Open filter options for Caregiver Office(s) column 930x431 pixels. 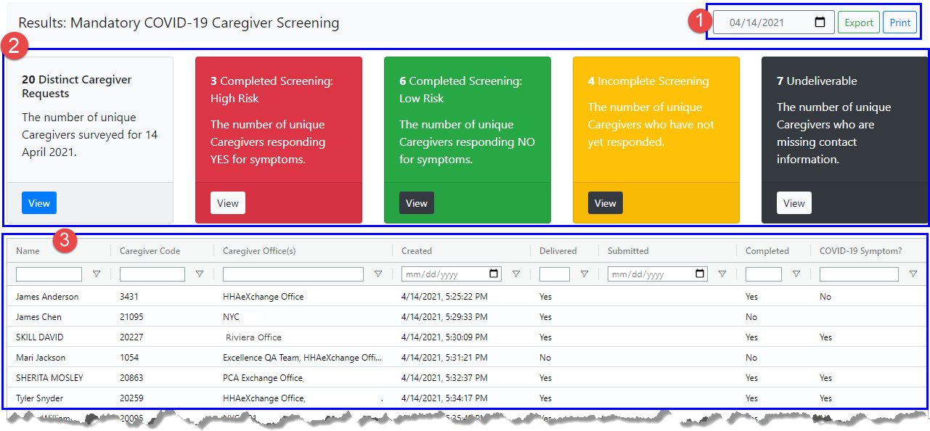tap(378, 274)
